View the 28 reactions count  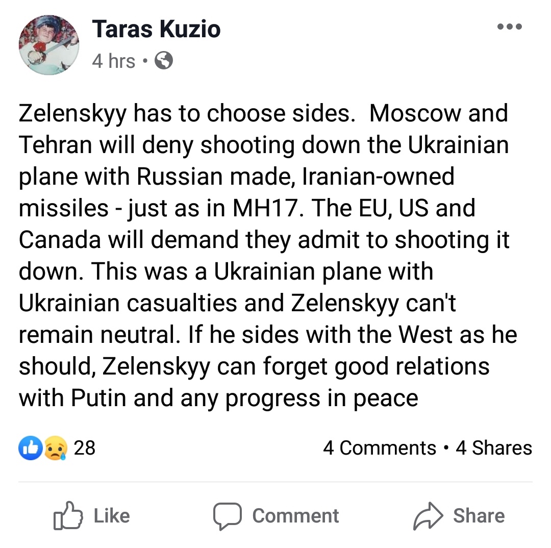point(85,448)
